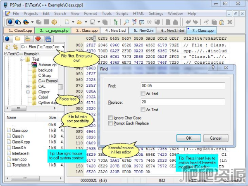Image resolution: width=248 pixels, height=186 pixels.
Task: Click the orange project settings gear icon
Action: 54,22
